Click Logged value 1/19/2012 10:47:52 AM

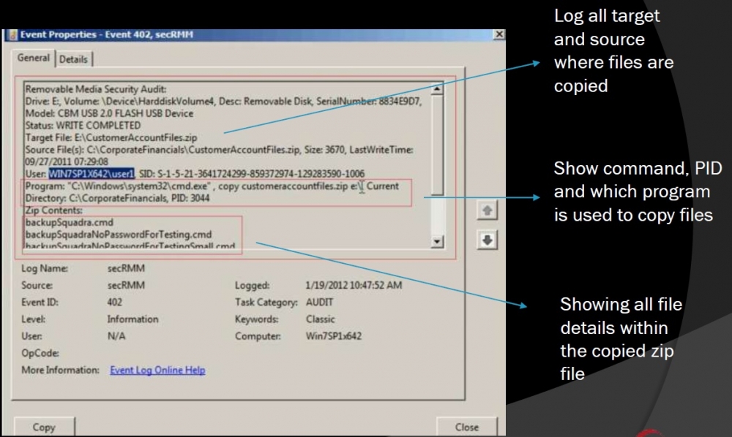point(354,285)
